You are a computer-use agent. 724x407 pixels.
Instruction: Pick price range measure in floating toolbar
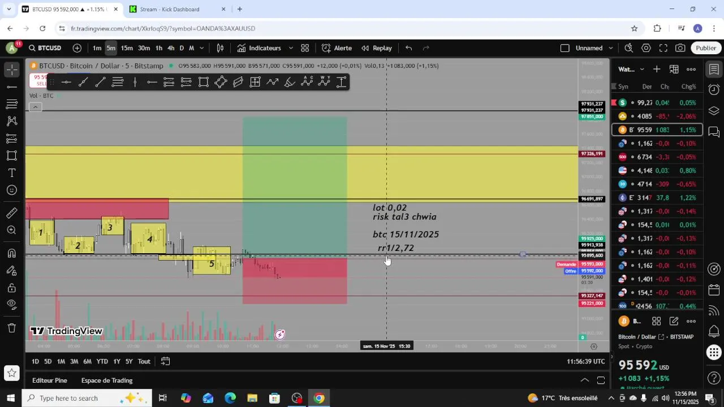point(341,83)
